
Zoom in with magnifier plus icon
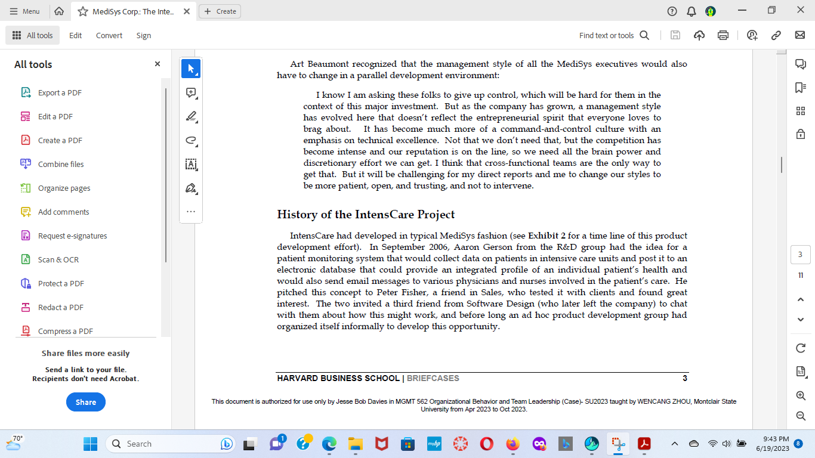[800, 395]
